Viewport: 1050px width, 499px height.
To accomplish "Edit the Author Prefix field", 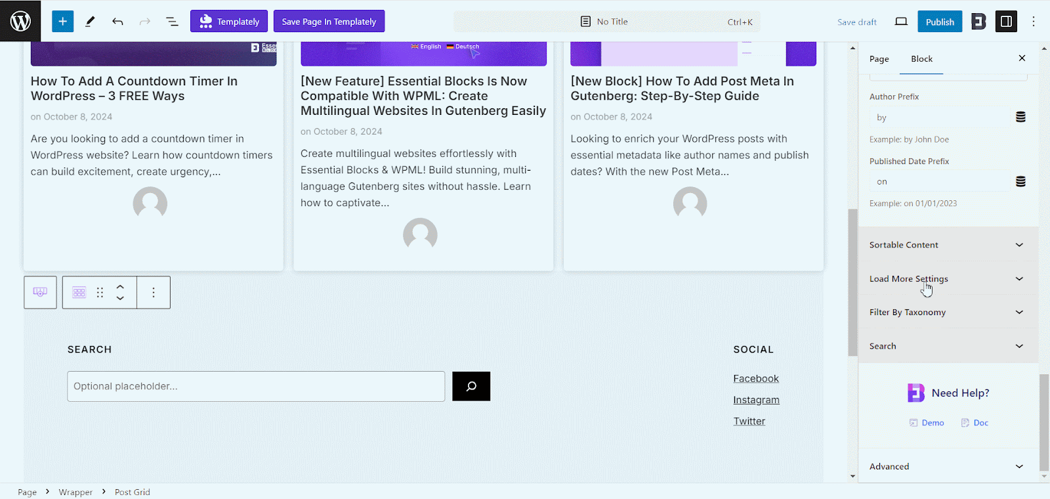I will (940, 118).
